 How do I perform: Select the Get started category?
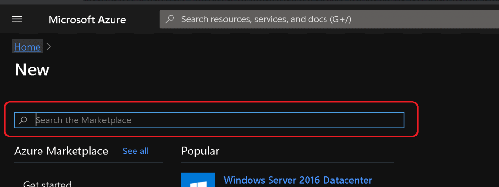47,184
